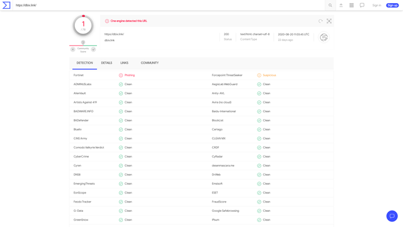Viewport: 403px width, 227px height.
Task: Click the Sign in link
Action: (x=377, y=5)
